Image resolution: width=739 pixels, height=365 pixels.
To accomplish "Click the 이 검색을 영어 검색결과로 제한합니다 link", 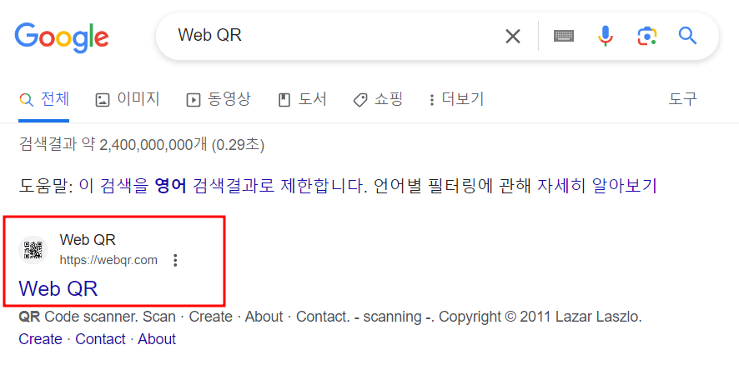I will coord(222,186).
